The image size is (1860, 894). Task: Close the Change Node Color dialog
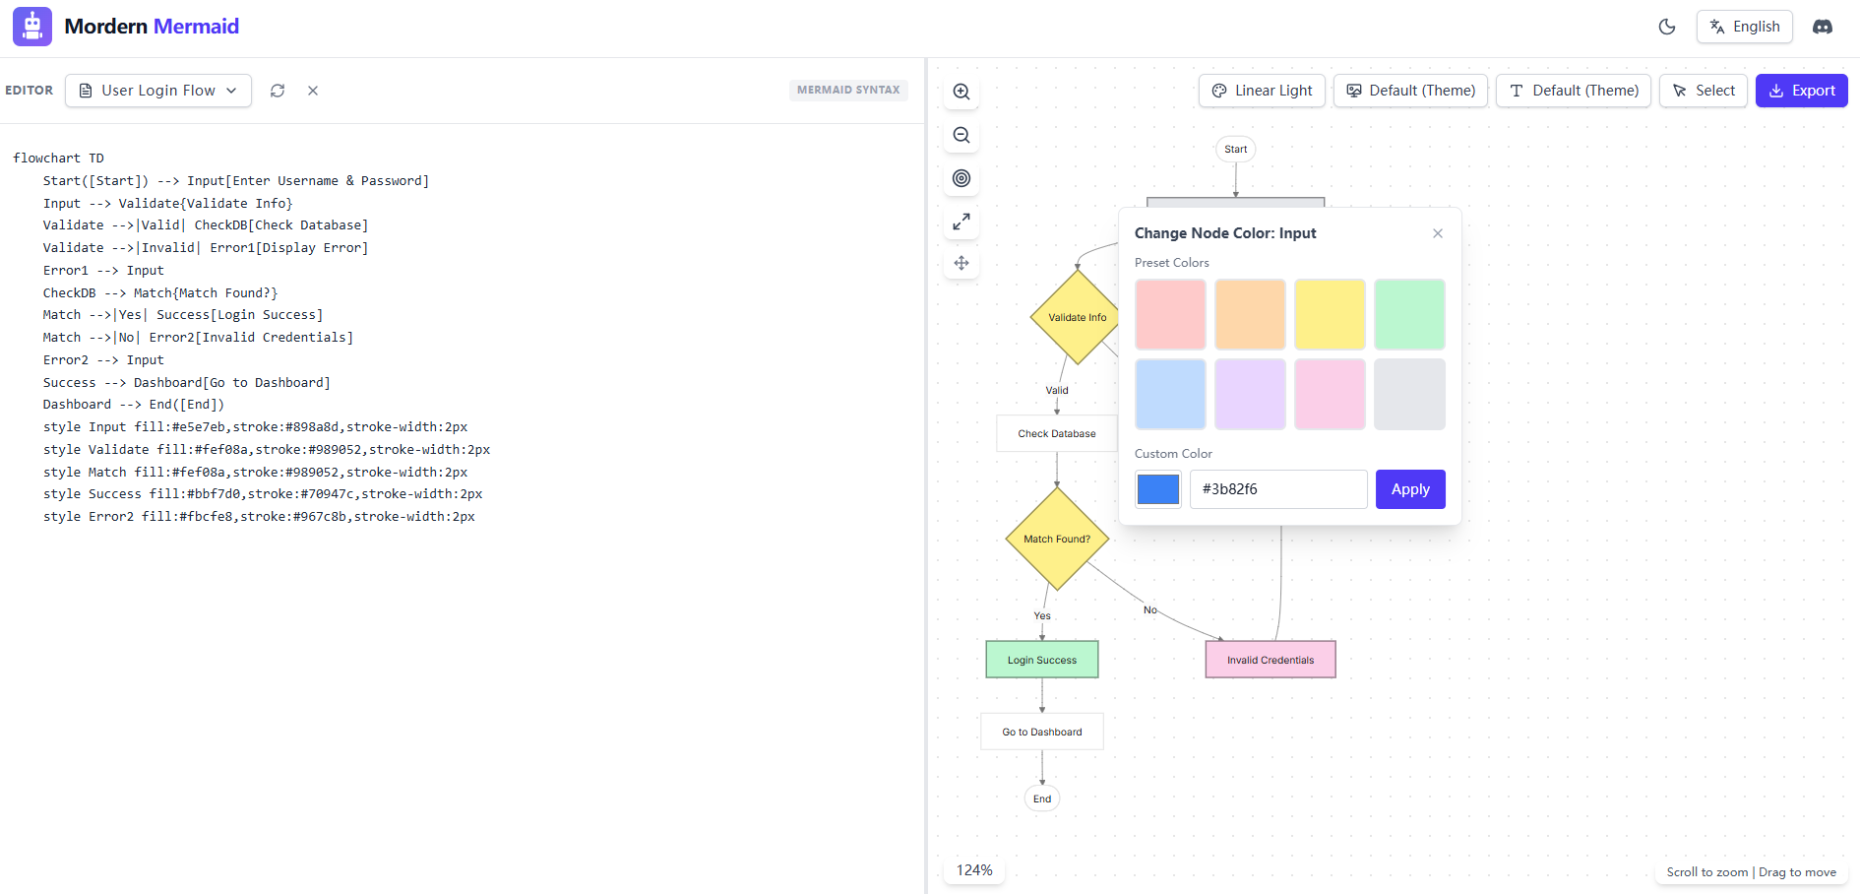pyautogui.click(x=1438, y=233)
